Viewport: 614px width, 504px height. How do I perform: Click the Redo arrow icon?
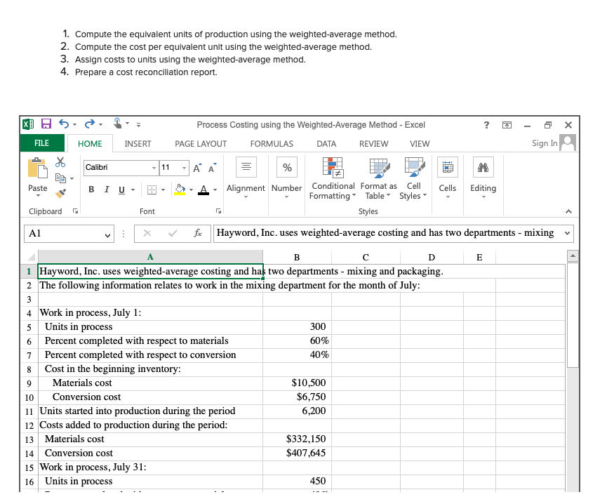(x=90, y=124)
